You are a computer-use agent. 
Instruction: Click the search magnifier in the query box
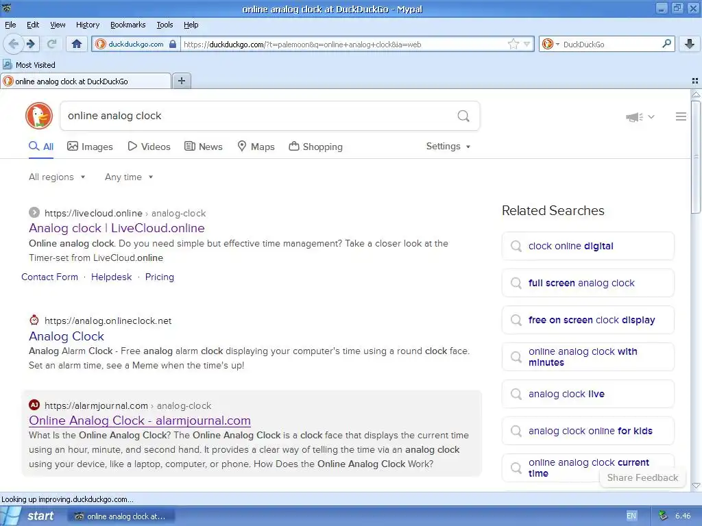(463, 116)
